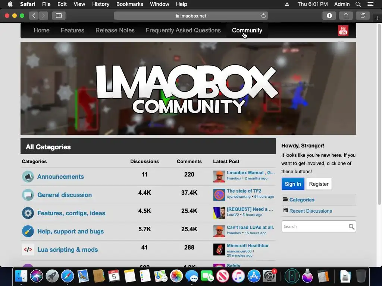The width and height of the screenshot is (382, 286).
Task: Open 'Minecraft Healthbar' latest post
Action: (248, 246)
